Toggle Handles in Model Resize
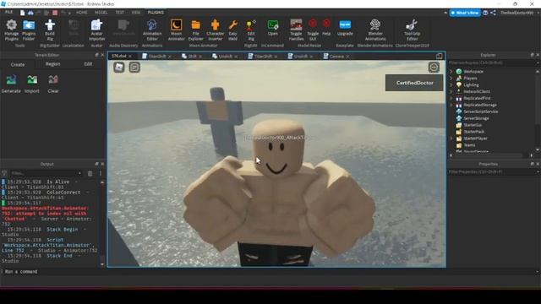This screenshot has width=541, height=304. click(296, 30)
